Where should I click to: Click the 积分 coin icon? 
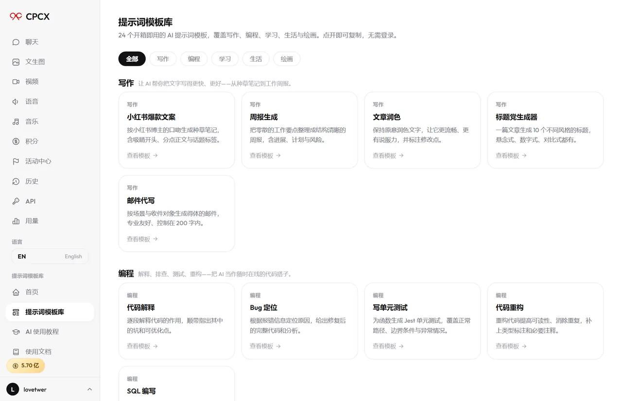coord(16,141)
